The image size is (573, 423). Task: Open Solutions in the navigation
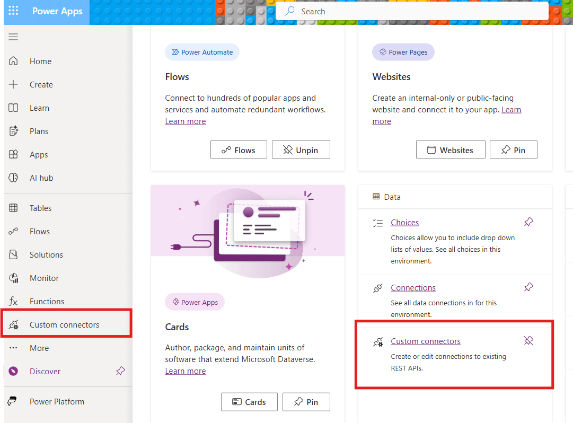68,254
